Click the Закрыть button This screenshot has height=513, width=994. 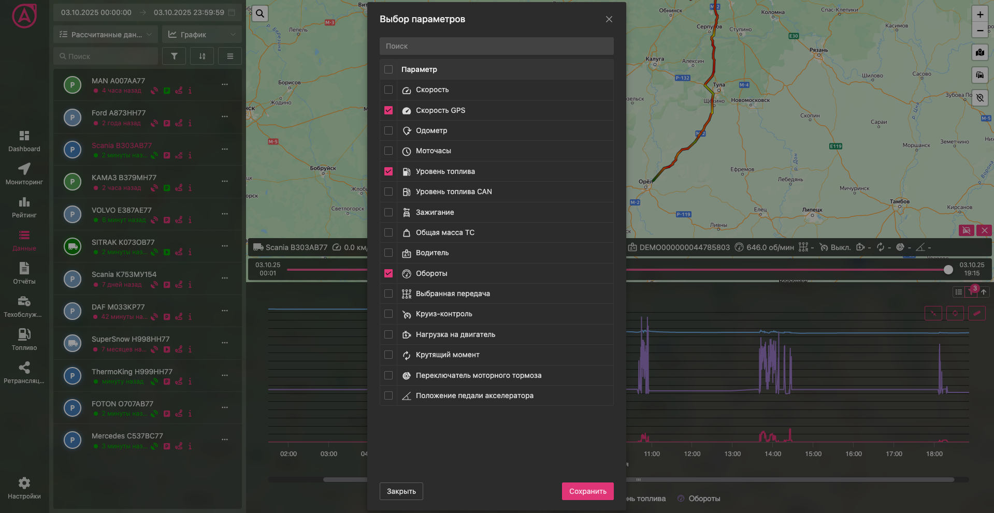(401, 491)
